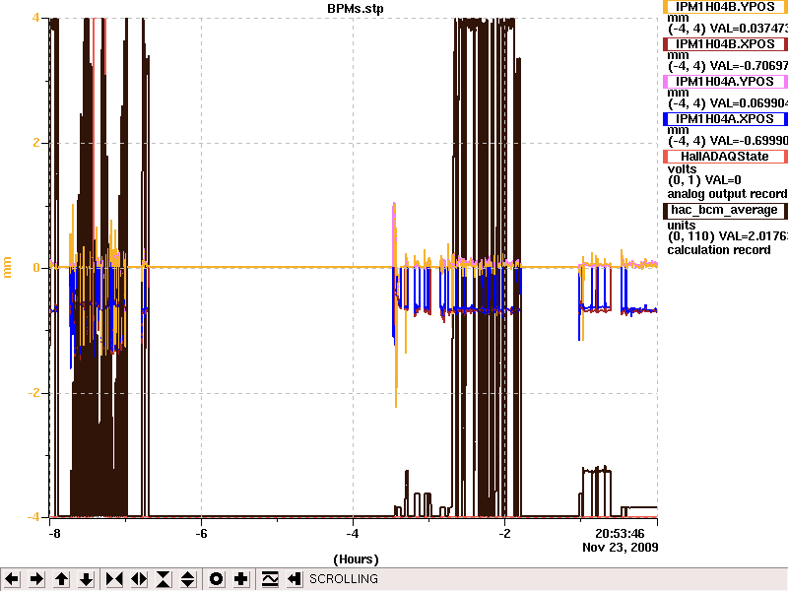Click the (Hours) x-axis label
The width and height of the screenshot is (788, 591).
coord(356,559)
